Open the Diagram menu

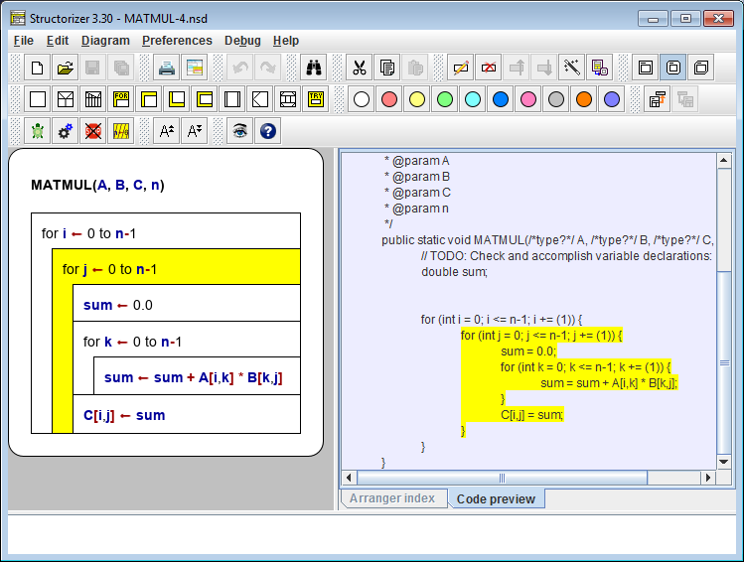click(105, 41)
